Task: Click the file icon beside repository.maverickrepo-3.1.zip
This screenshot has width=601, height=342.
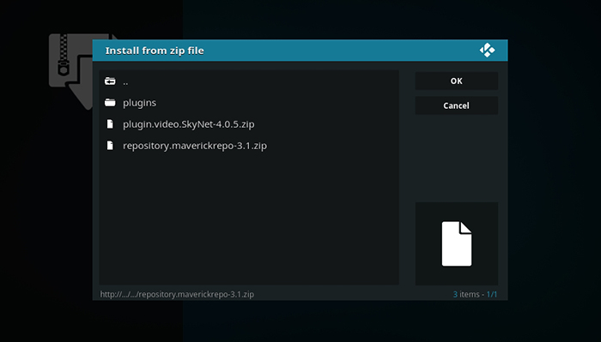Action: coord(110,146)
